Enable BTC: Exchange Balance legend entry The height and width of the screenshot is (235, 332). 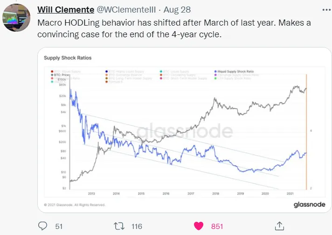124,75
